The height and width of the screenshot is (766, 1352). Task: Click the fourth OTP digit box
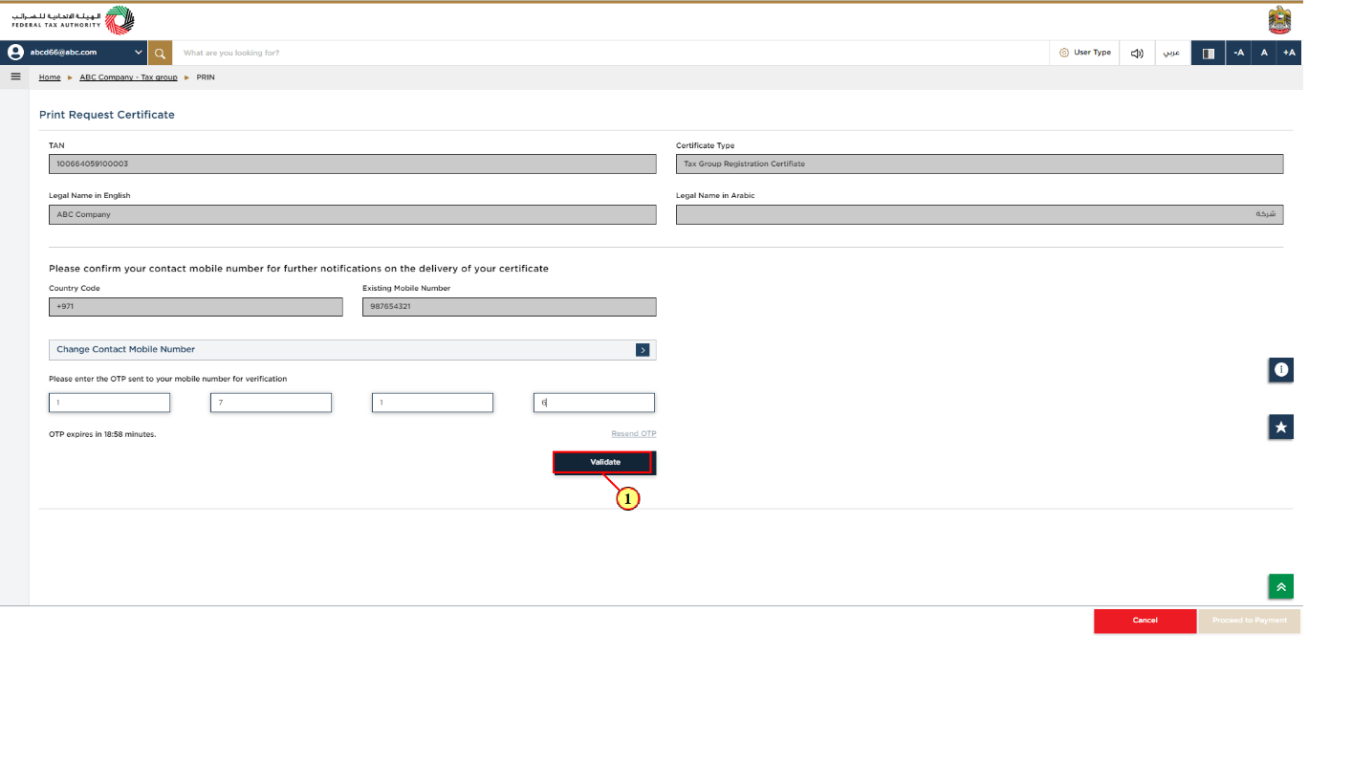click(x=594, y=403)
